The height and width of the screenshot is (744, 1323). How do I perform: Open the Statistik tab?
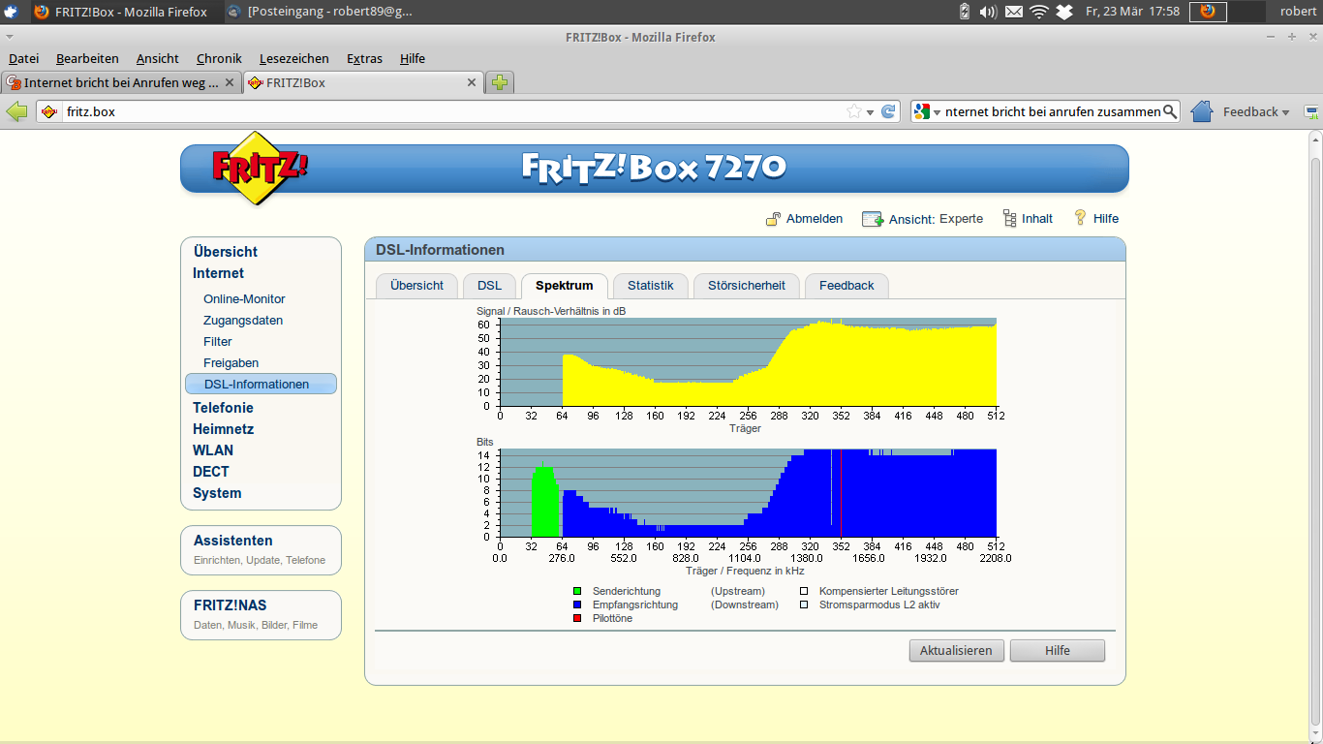coord(650,286)
